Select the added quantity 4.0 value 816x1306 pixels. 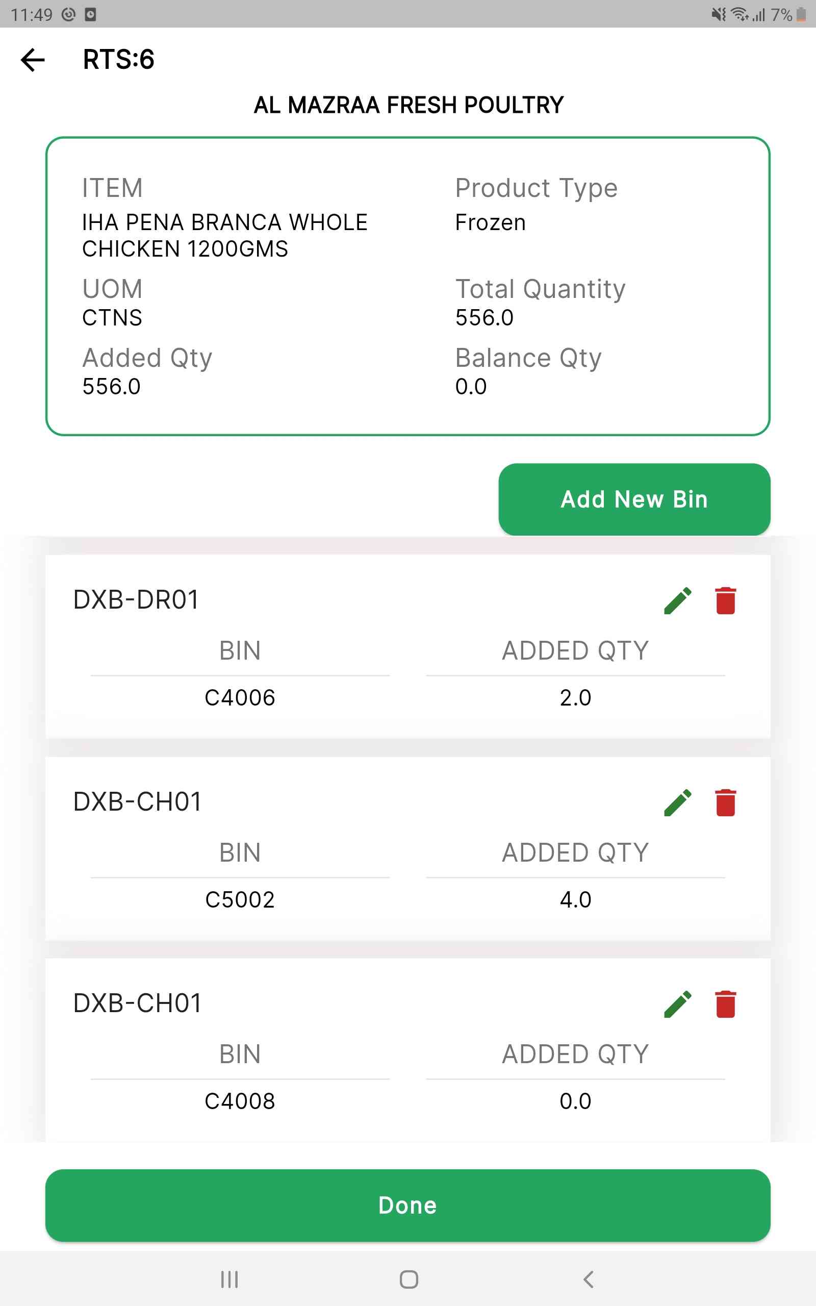click(575, 899)
